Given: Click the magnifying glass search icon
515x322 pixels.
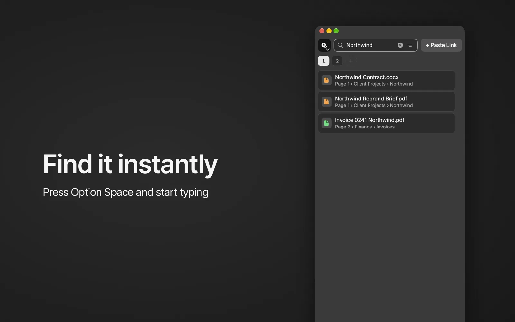Looking at the screenshot, I should [340, 45].
